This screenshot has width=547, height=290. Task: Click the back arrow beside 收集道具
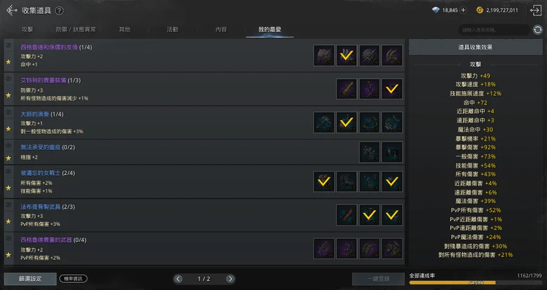(12, 10)
